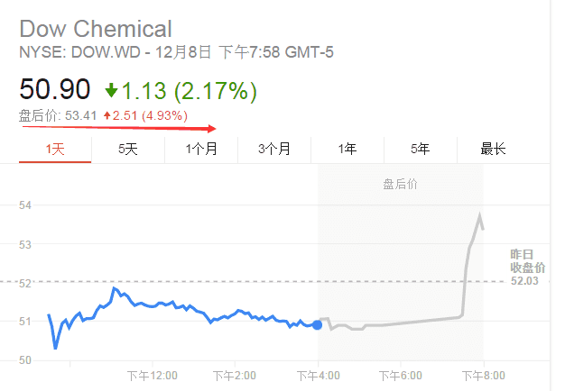
Task: Click the Dow Chemical title
Action: coord(96,29)
